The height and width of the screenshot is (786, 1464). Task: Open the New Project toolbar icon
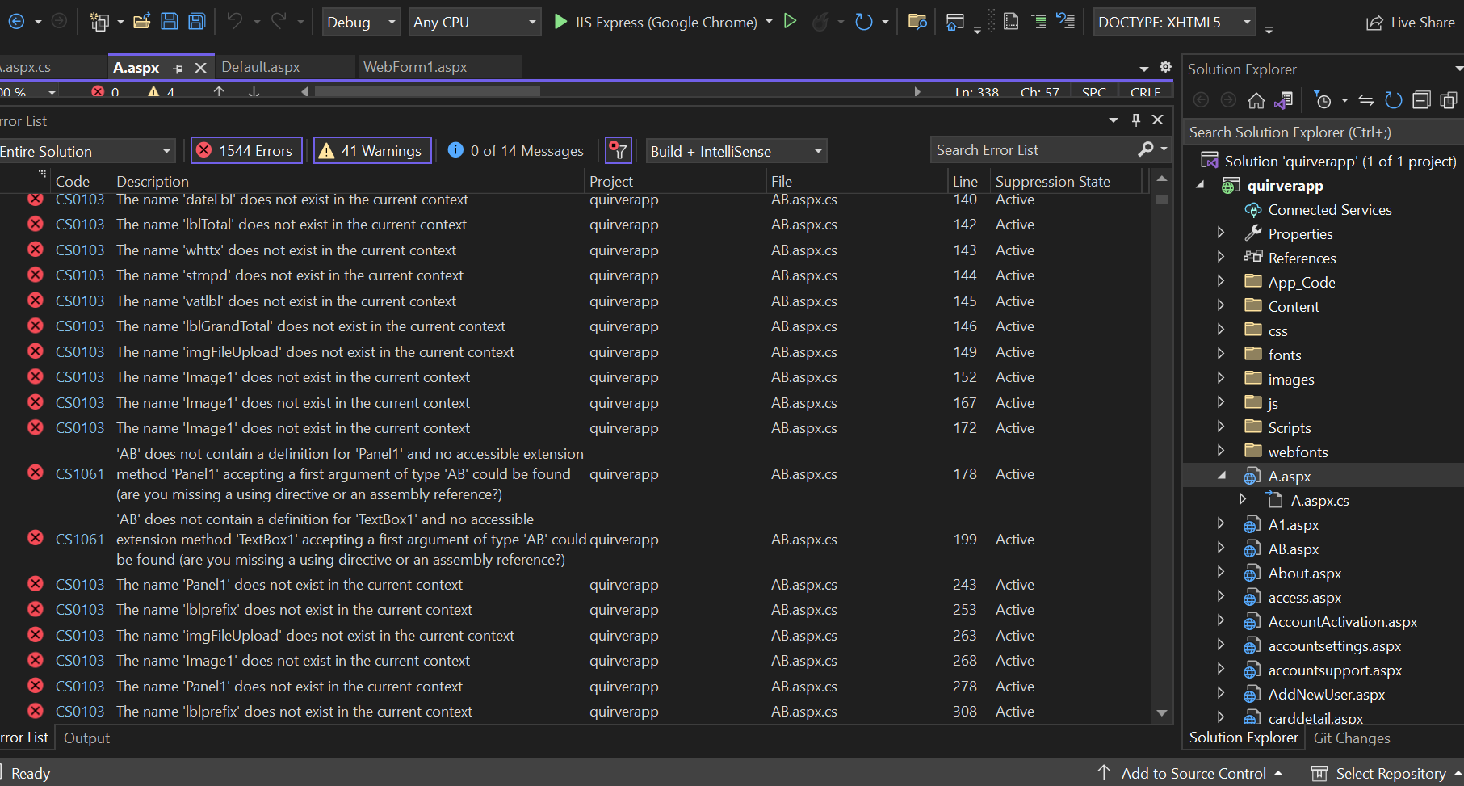99,22
